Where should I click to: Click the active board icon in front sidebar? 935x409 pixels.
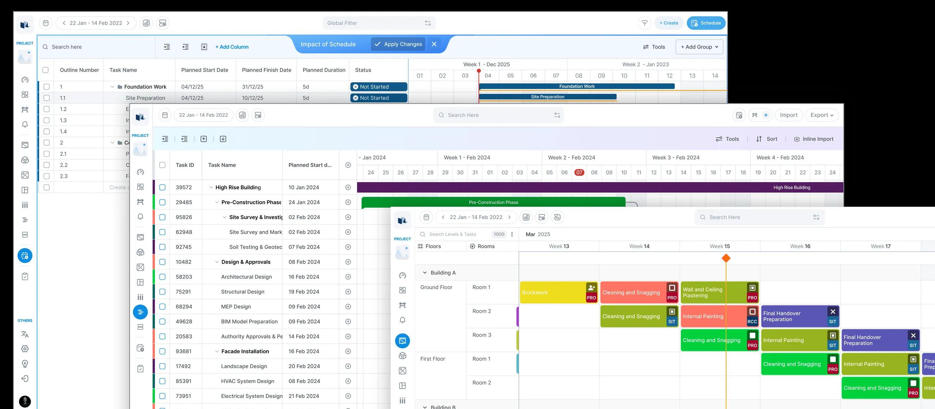click(x=402, y=341)
